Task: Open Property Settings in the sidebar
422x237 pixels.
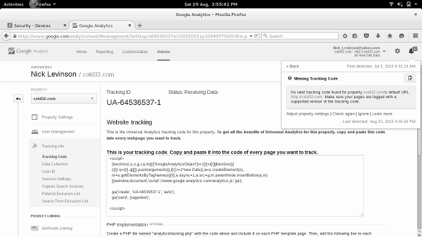Action: (57, 117)
